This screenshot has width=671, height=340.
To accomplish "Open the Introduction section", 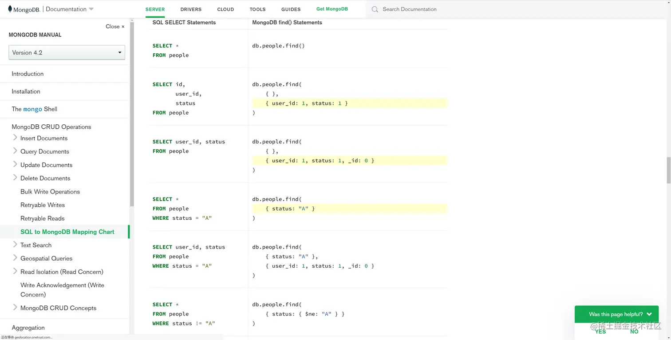I will tap(28, 74).
